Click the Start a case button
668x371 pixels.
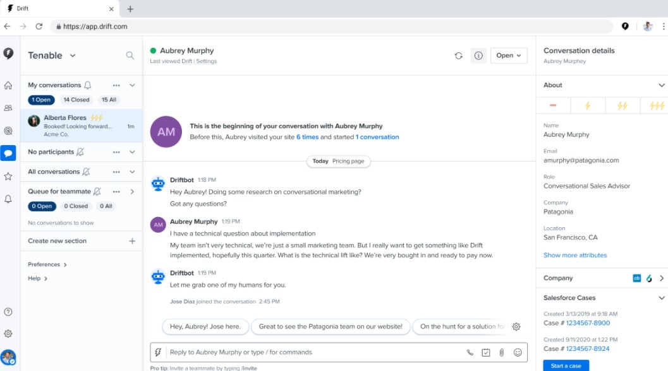click(x=566, y=366)
